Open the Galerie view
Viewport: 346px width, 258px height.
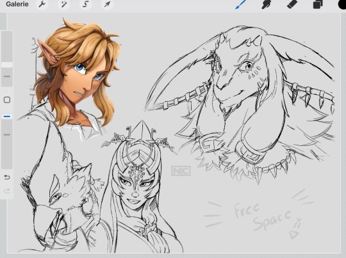point(17,4)
